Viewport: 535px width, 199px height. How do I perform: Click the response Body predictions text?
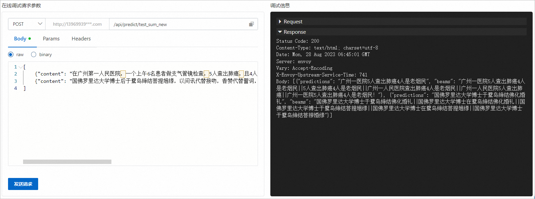pos(400,98)
